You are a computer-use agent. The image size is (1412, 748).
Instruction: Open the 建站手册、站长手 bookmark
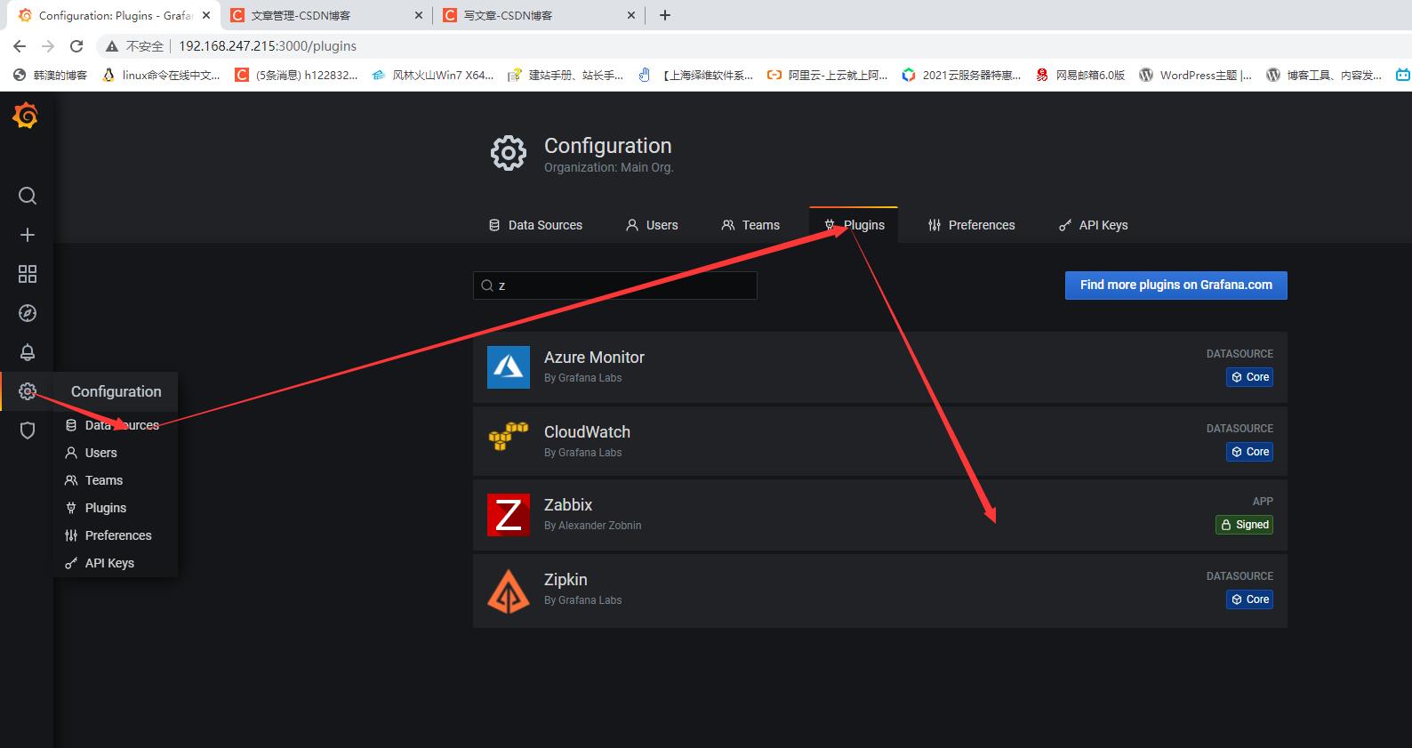[566, 76]
